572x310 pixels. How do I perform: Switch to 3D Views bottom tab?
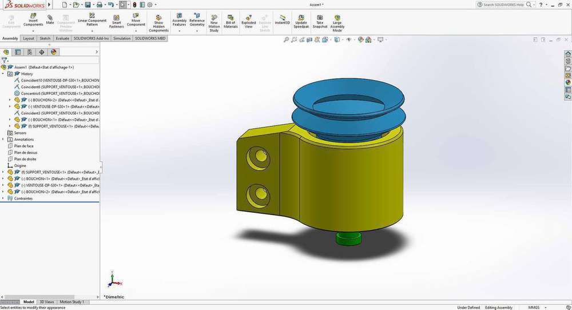tap(47, 302)
